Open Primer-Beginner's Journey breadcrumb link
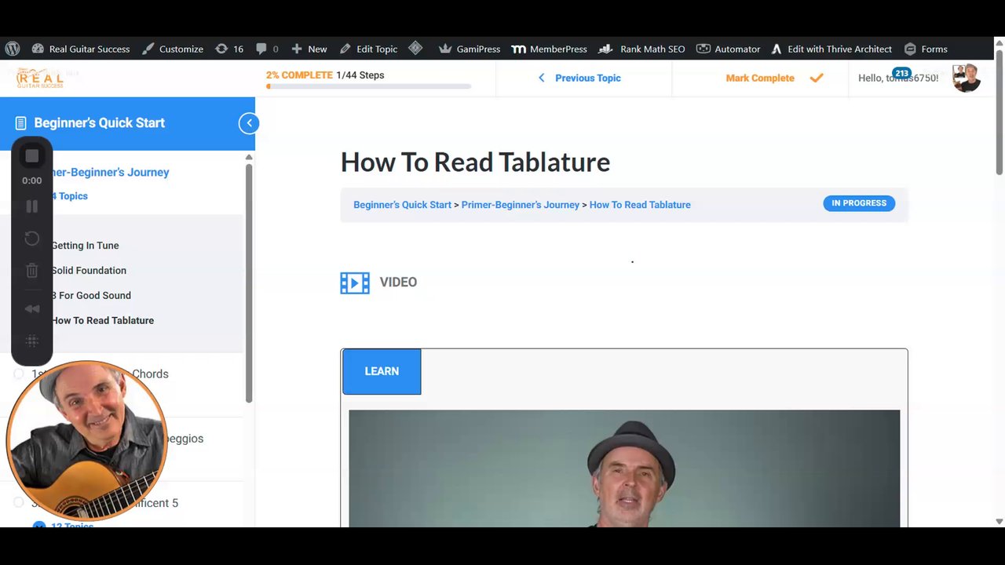The width and height of the screenshot is (1005, 565). pyautogui.click(x=521, y=205)
